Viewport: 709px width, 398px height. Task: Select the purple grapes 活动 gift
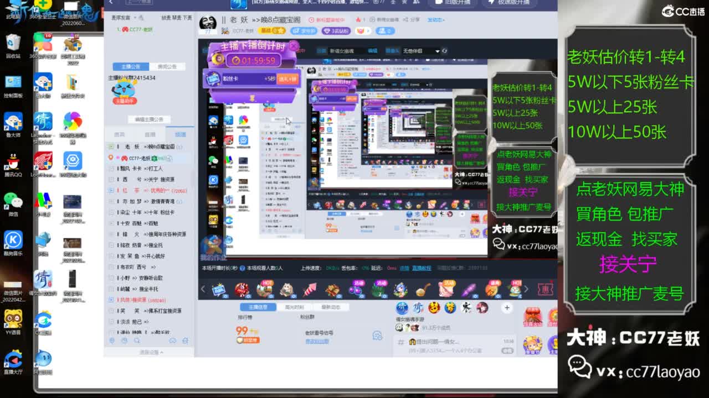click(x=355, y=289)
